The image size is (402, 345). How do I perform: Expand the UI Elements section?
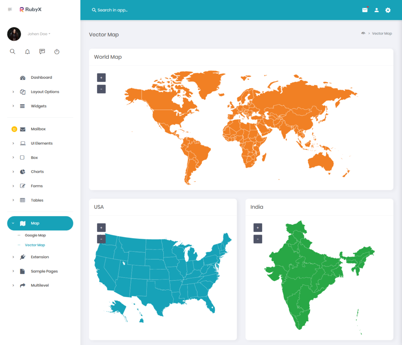42,143
